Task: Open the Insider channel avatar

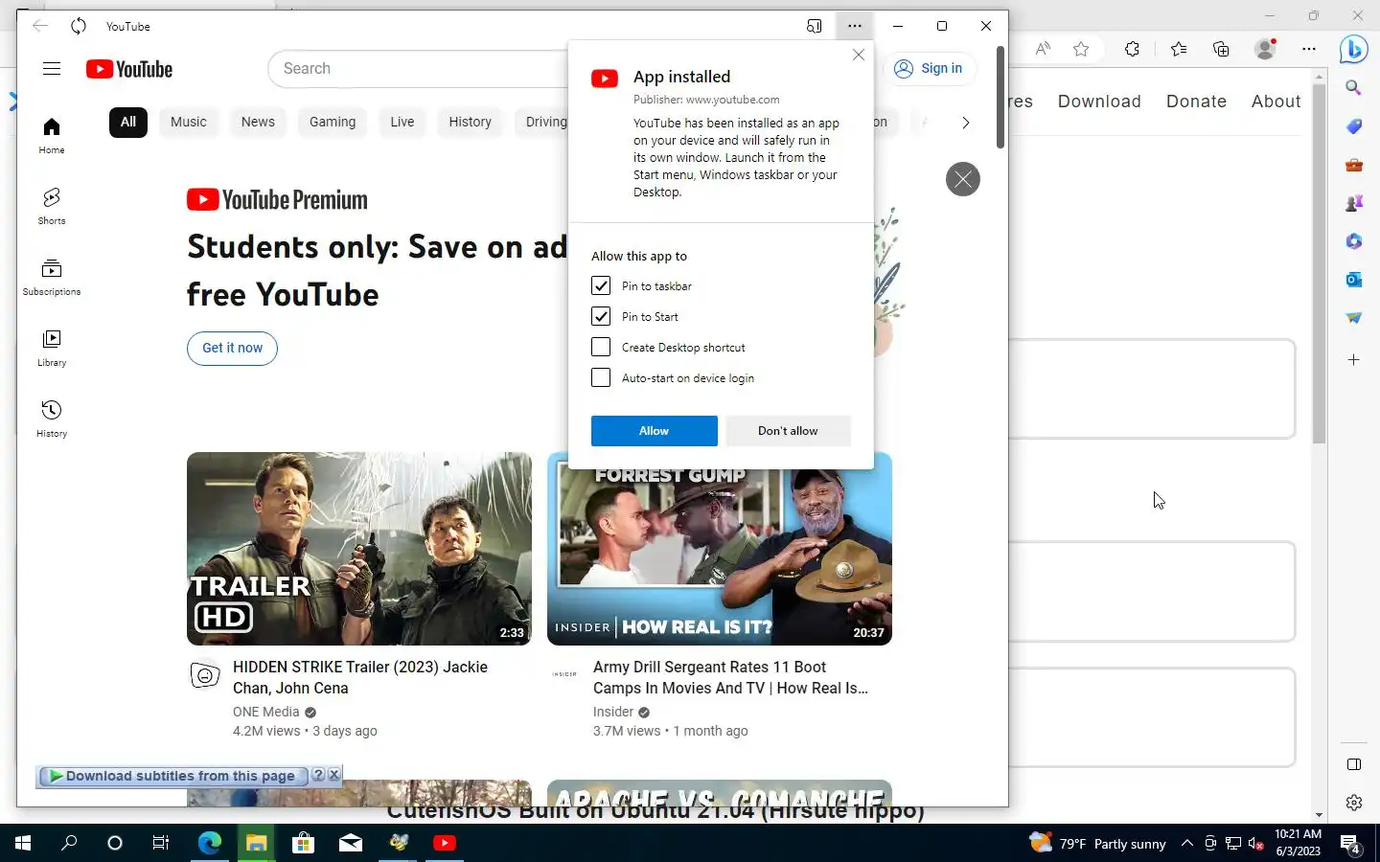Action: (564, 674)
